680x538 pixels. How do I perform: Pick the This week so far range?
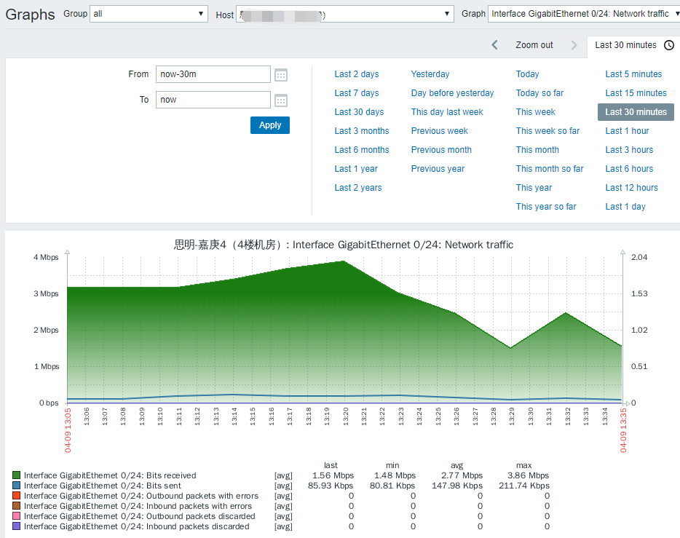[x=547, y=131]
